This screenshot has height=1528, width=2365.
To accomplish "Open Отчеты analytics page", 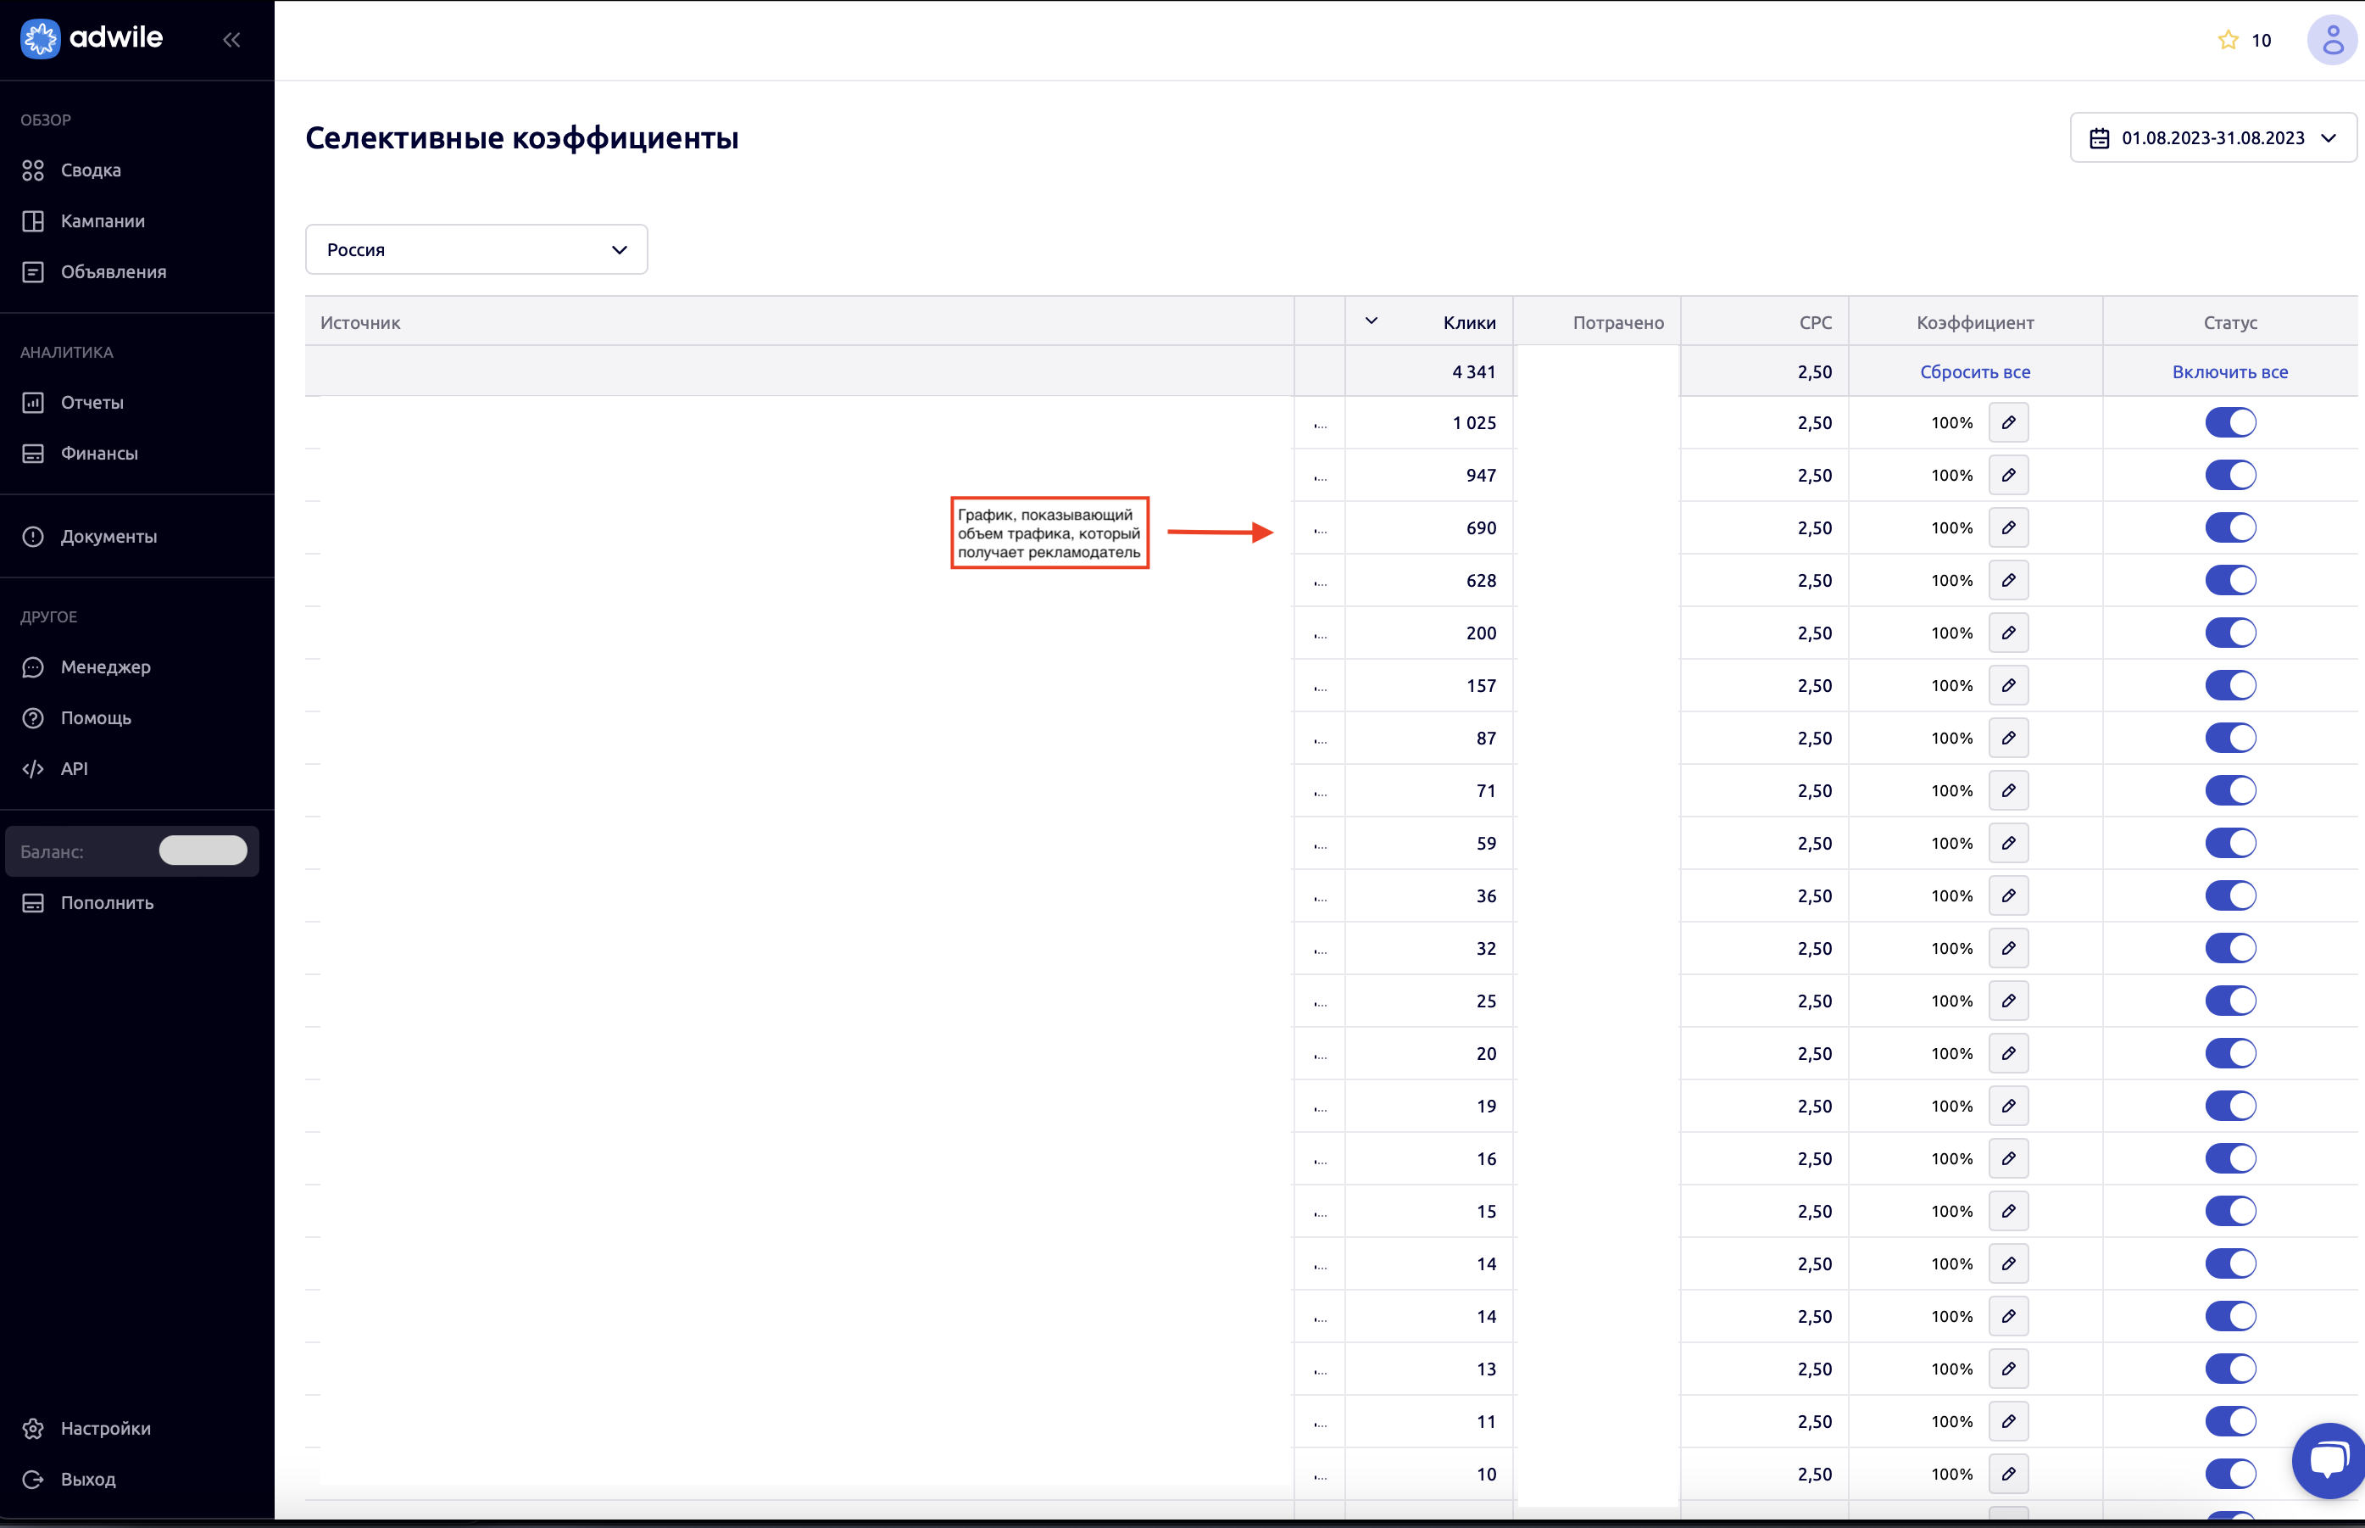I will pyautogui.click(x=92, y=403).
